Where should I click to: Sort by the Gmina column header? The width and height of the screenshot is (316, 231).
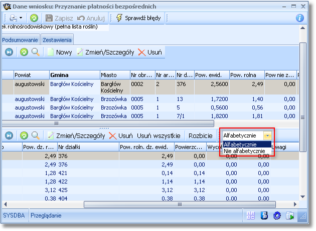point(75,75)
